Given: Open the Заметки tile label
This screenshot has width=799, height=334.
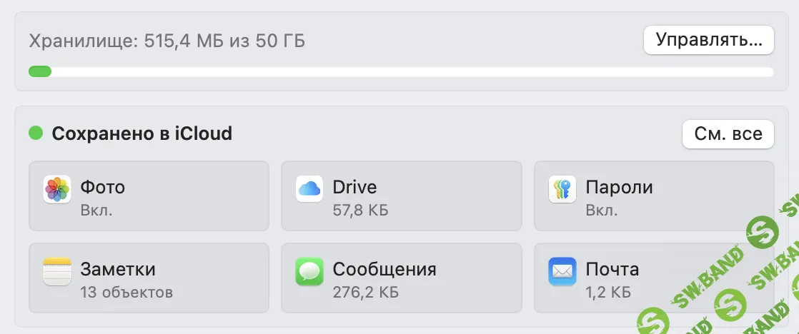Looking at the screenshot, I should 118,270.
